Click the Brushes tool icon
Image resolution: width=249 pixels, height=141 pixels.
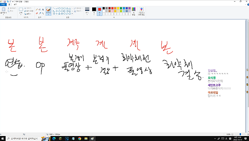(48, 10)
